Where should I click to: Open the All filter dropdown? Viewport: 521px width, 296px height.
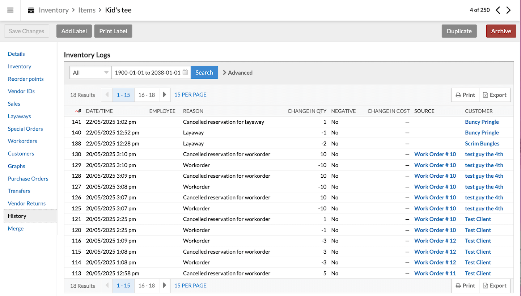click(90, 72)
